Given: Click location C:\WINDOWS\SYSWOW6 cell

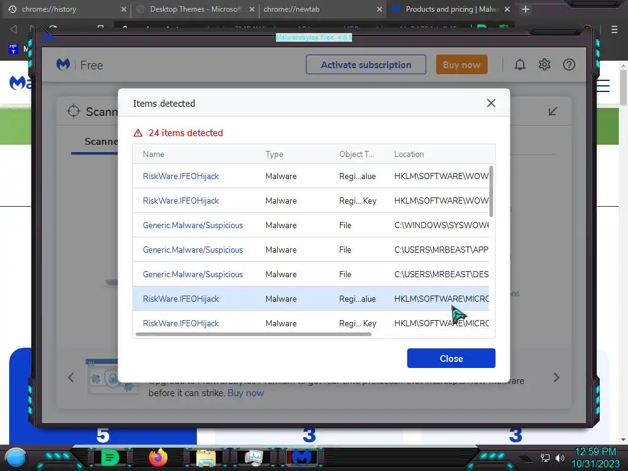Looking at the screenshot, I should coord(442,225).
